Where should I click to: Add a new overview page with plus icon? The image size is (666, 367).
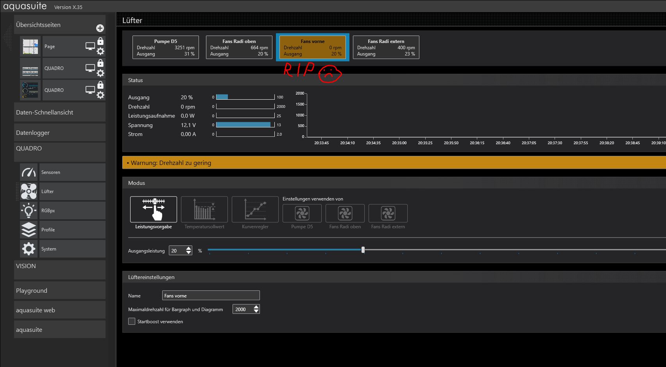[100, 28]
